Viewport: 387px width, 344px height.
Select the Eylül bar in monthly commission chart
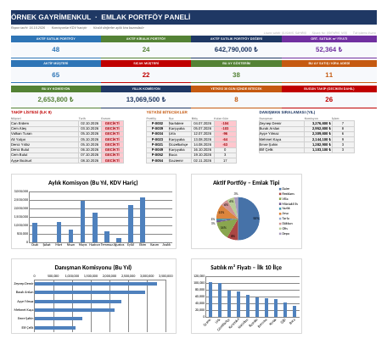(x=131, y=224)
